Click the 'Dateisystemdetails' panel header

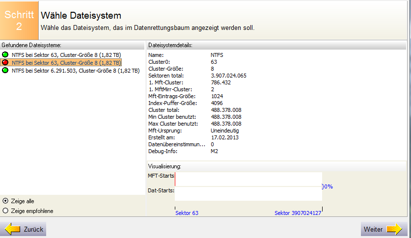click(276, 45)
